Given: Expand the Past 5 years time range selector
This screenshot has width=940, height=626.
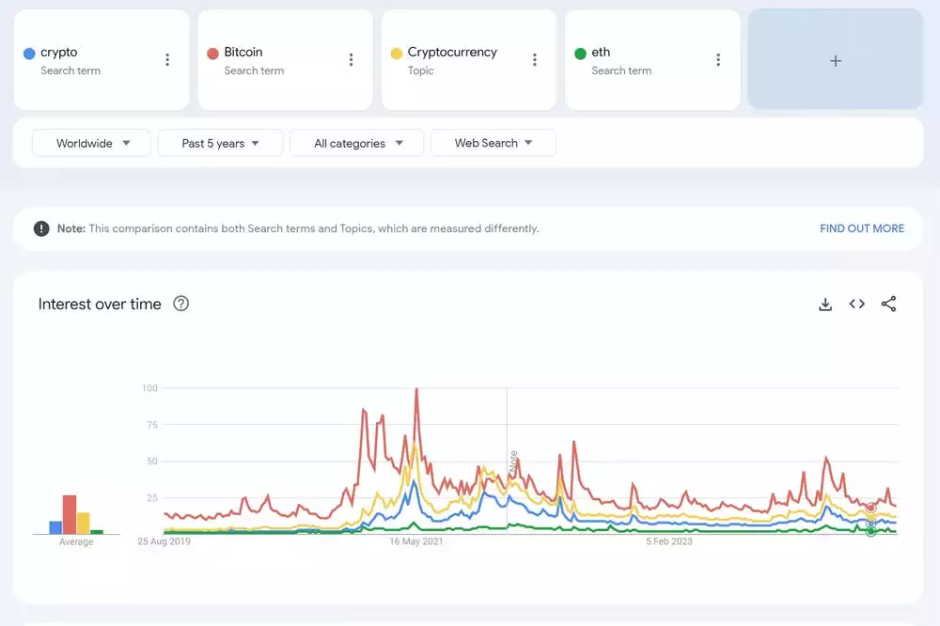Looking at the screenshot, I should [219, 143].
